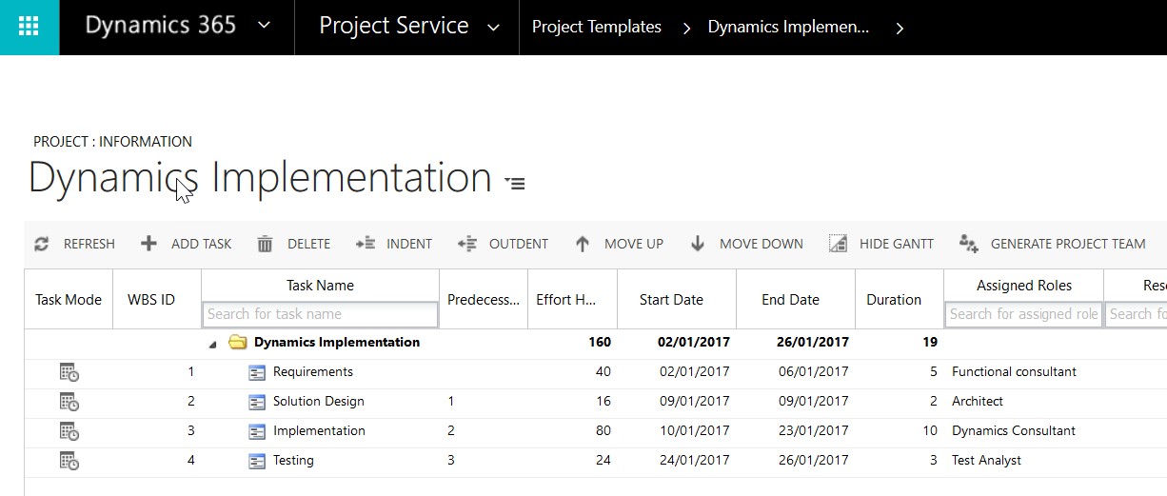Click task icon beside Solution Design
The width and height of the screenshot is (1167, 496).
click(x=257, y=402)
